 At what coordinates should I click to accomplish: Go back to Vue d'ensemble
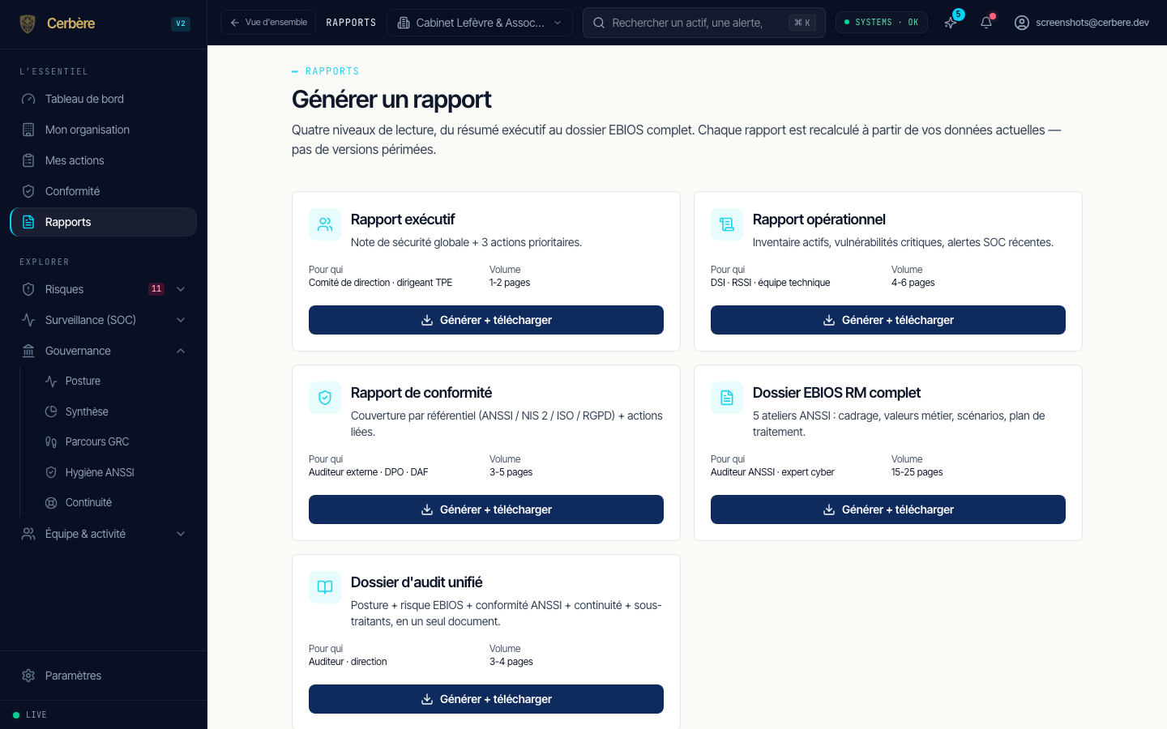268,23
